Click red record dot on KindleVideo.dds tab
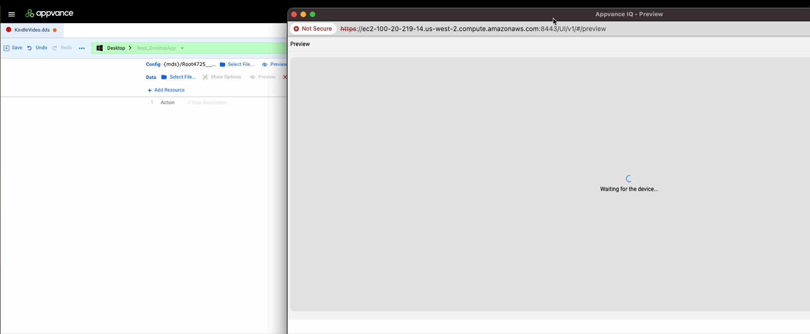This screenshot has width=810, height=334. click(x=8, y=30)
